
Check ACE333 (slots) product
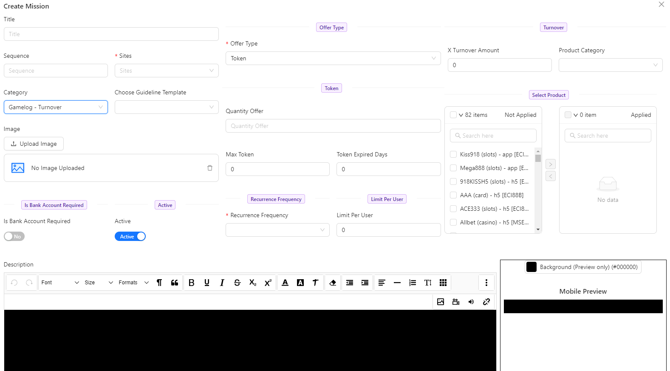pos(453,209)
